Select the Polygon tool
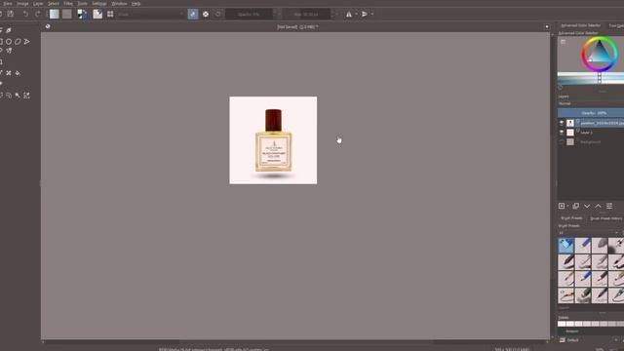Screen dimensions: 624x351 click(18, 41)
